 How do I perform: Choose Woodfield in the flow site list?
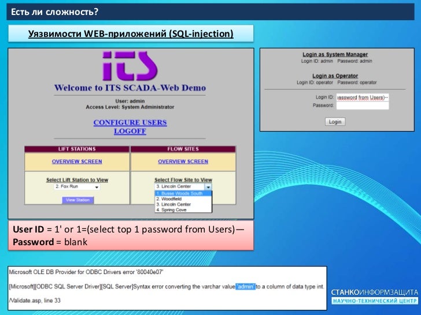coord(183,198)
